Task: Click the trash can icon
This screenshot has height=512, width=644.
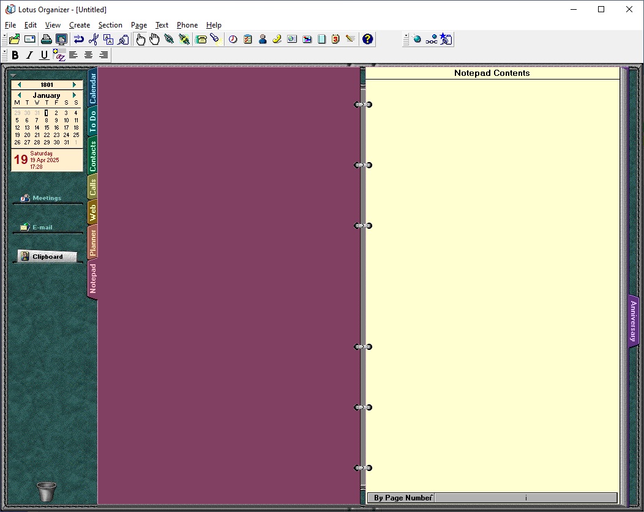Action: (x=47, y=491)
